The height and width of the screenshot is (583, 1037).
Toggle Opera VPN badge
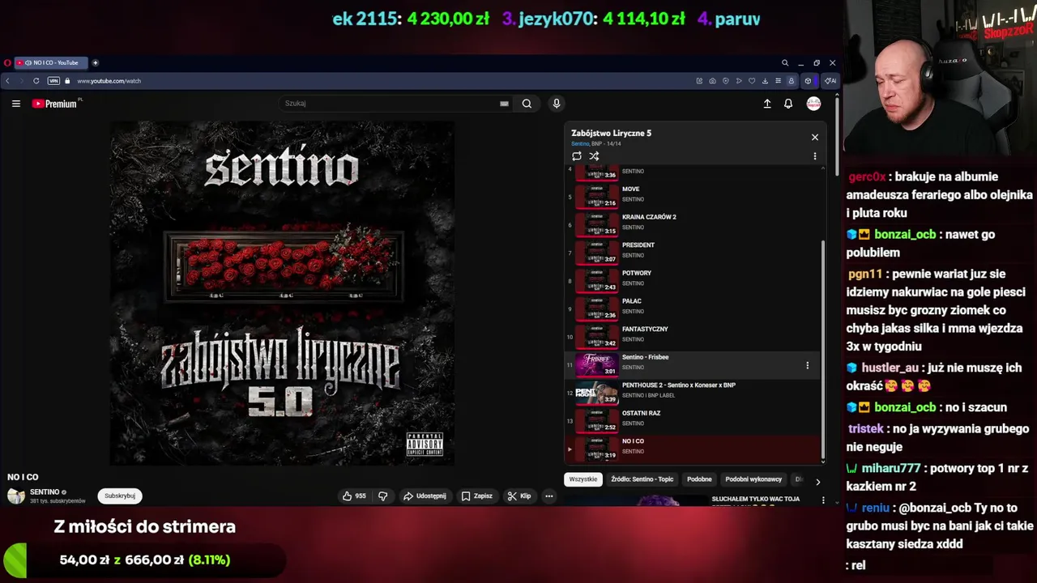coord(53,81)
